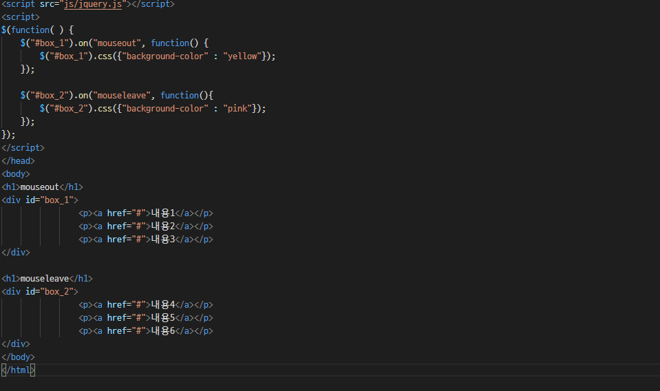The image size is (660, 391).
Task: Click the 내용5 link text line
Action: point(146,318)
